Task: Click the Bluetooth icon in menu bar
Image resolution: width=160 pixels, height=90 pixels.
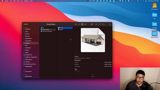Action: 140,1
